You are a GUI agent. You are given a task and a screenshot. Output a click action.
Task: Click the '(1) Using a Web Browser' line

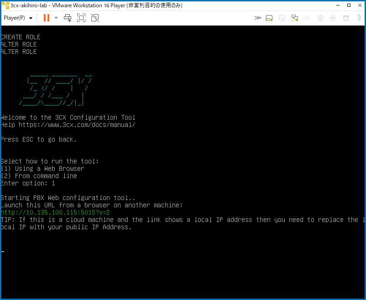click(42, 168)
